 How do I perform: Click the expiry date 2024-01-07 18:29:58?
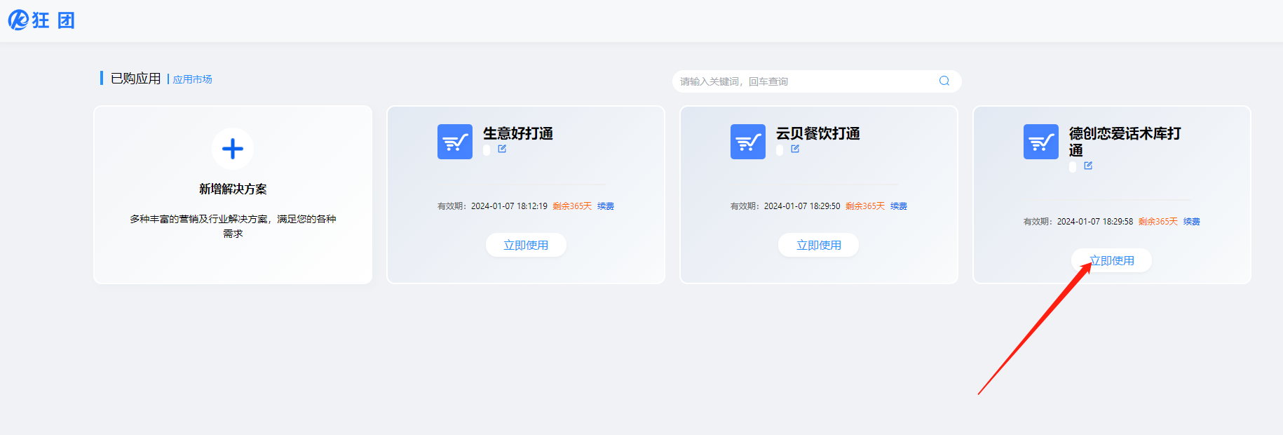(1095, 222)
